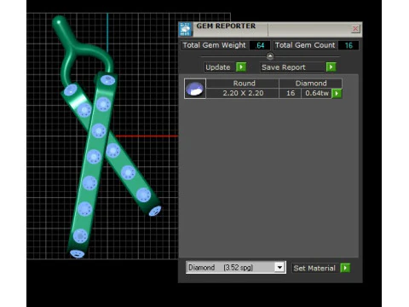409x307 pixels.
Task: Click the 2.20 X 2.20 size cell
Action: 243,93
